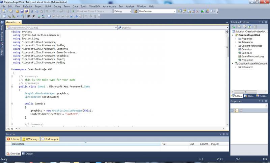Viewport: 270px width, 163px height.
Task: Select Game1.cs in Solution Explorer
Action: tap(246, 53)
